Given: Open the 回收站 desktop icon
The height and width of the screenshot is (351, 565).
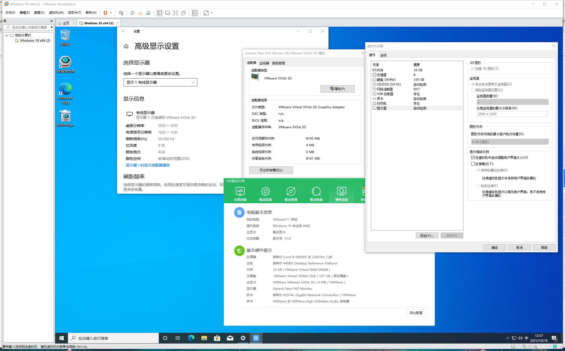Looking at the screenshot, I should (65, 38).
